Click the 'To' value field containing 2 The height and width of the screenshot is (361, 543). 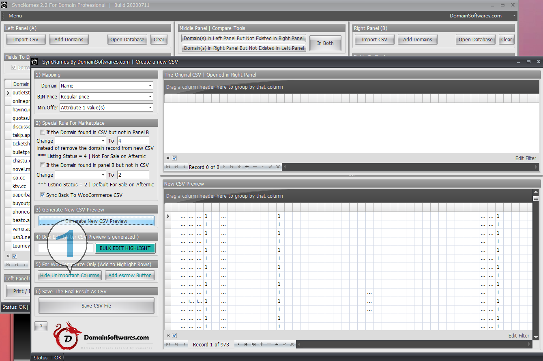click(133, 175)
